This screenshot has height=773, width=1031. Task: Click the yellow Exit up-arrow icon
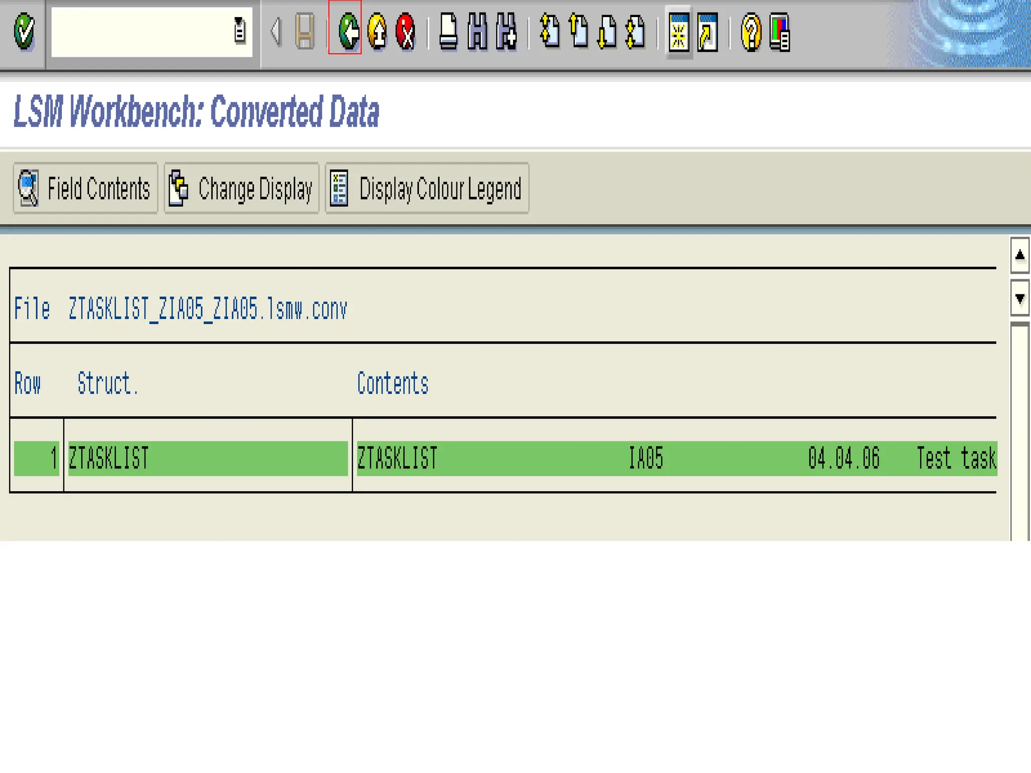(x=377, y=32)
